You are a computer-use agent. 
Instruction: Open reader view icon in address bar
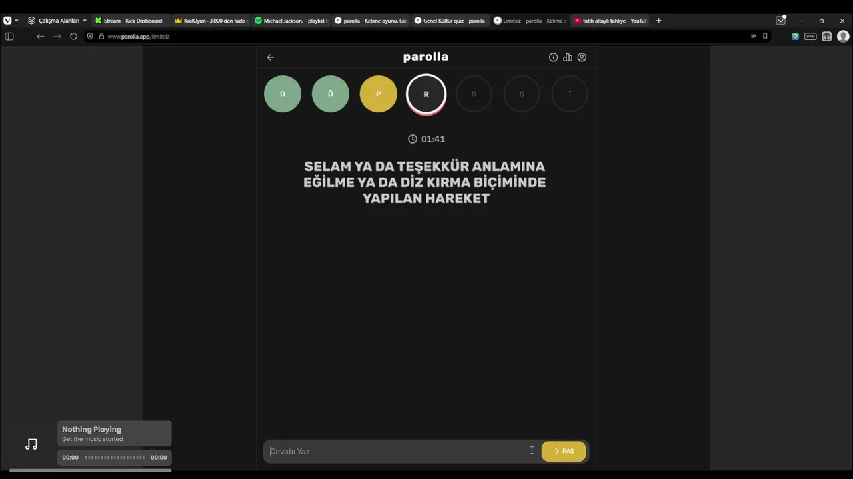(x=753, y=37)
